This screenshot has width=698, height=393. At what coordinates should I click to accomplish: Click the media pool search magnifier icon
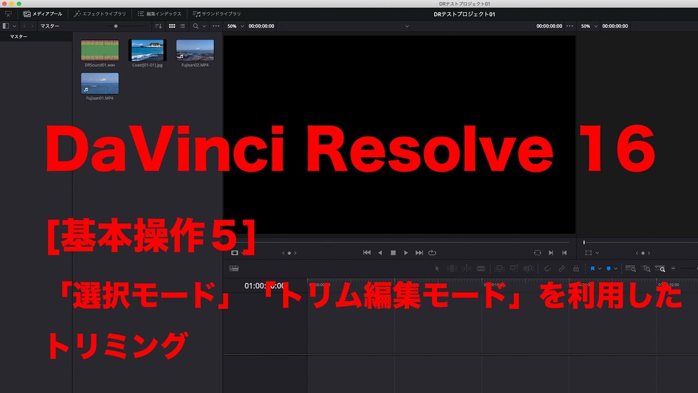pyautogui.click(x=196, y=26)
